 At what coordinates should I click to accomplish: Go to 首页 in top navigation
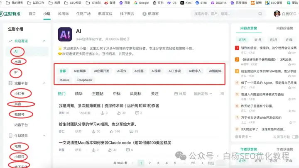pos(32,14)
